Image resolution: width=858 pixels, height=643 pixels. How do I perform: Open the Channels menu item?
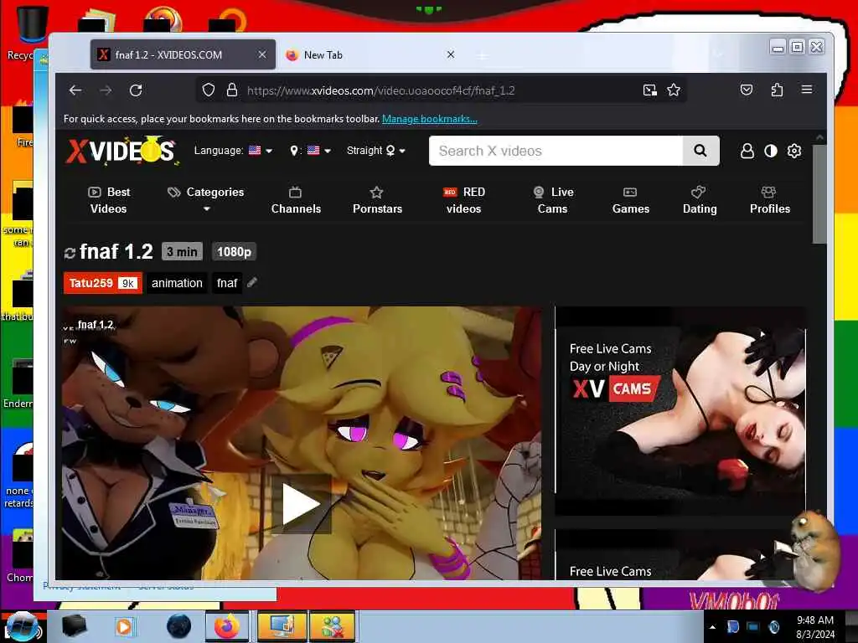[296, 200]
